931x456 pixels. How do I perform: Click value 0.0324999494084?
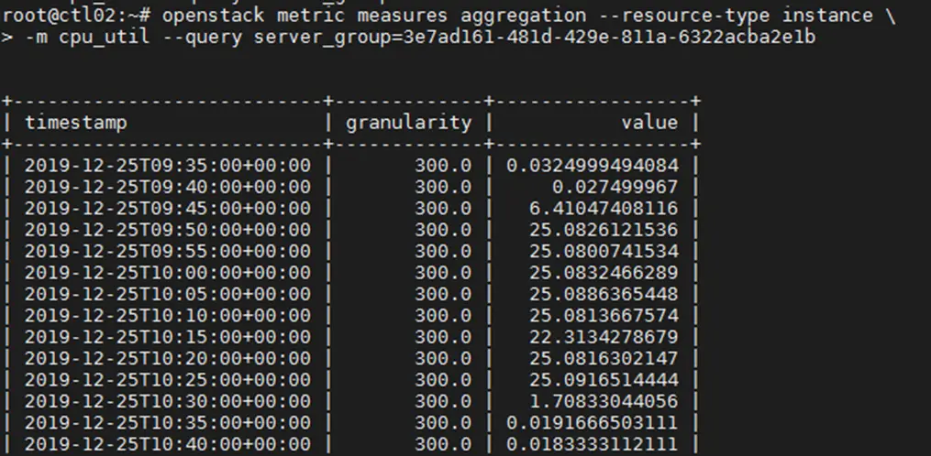click(592, 166)
